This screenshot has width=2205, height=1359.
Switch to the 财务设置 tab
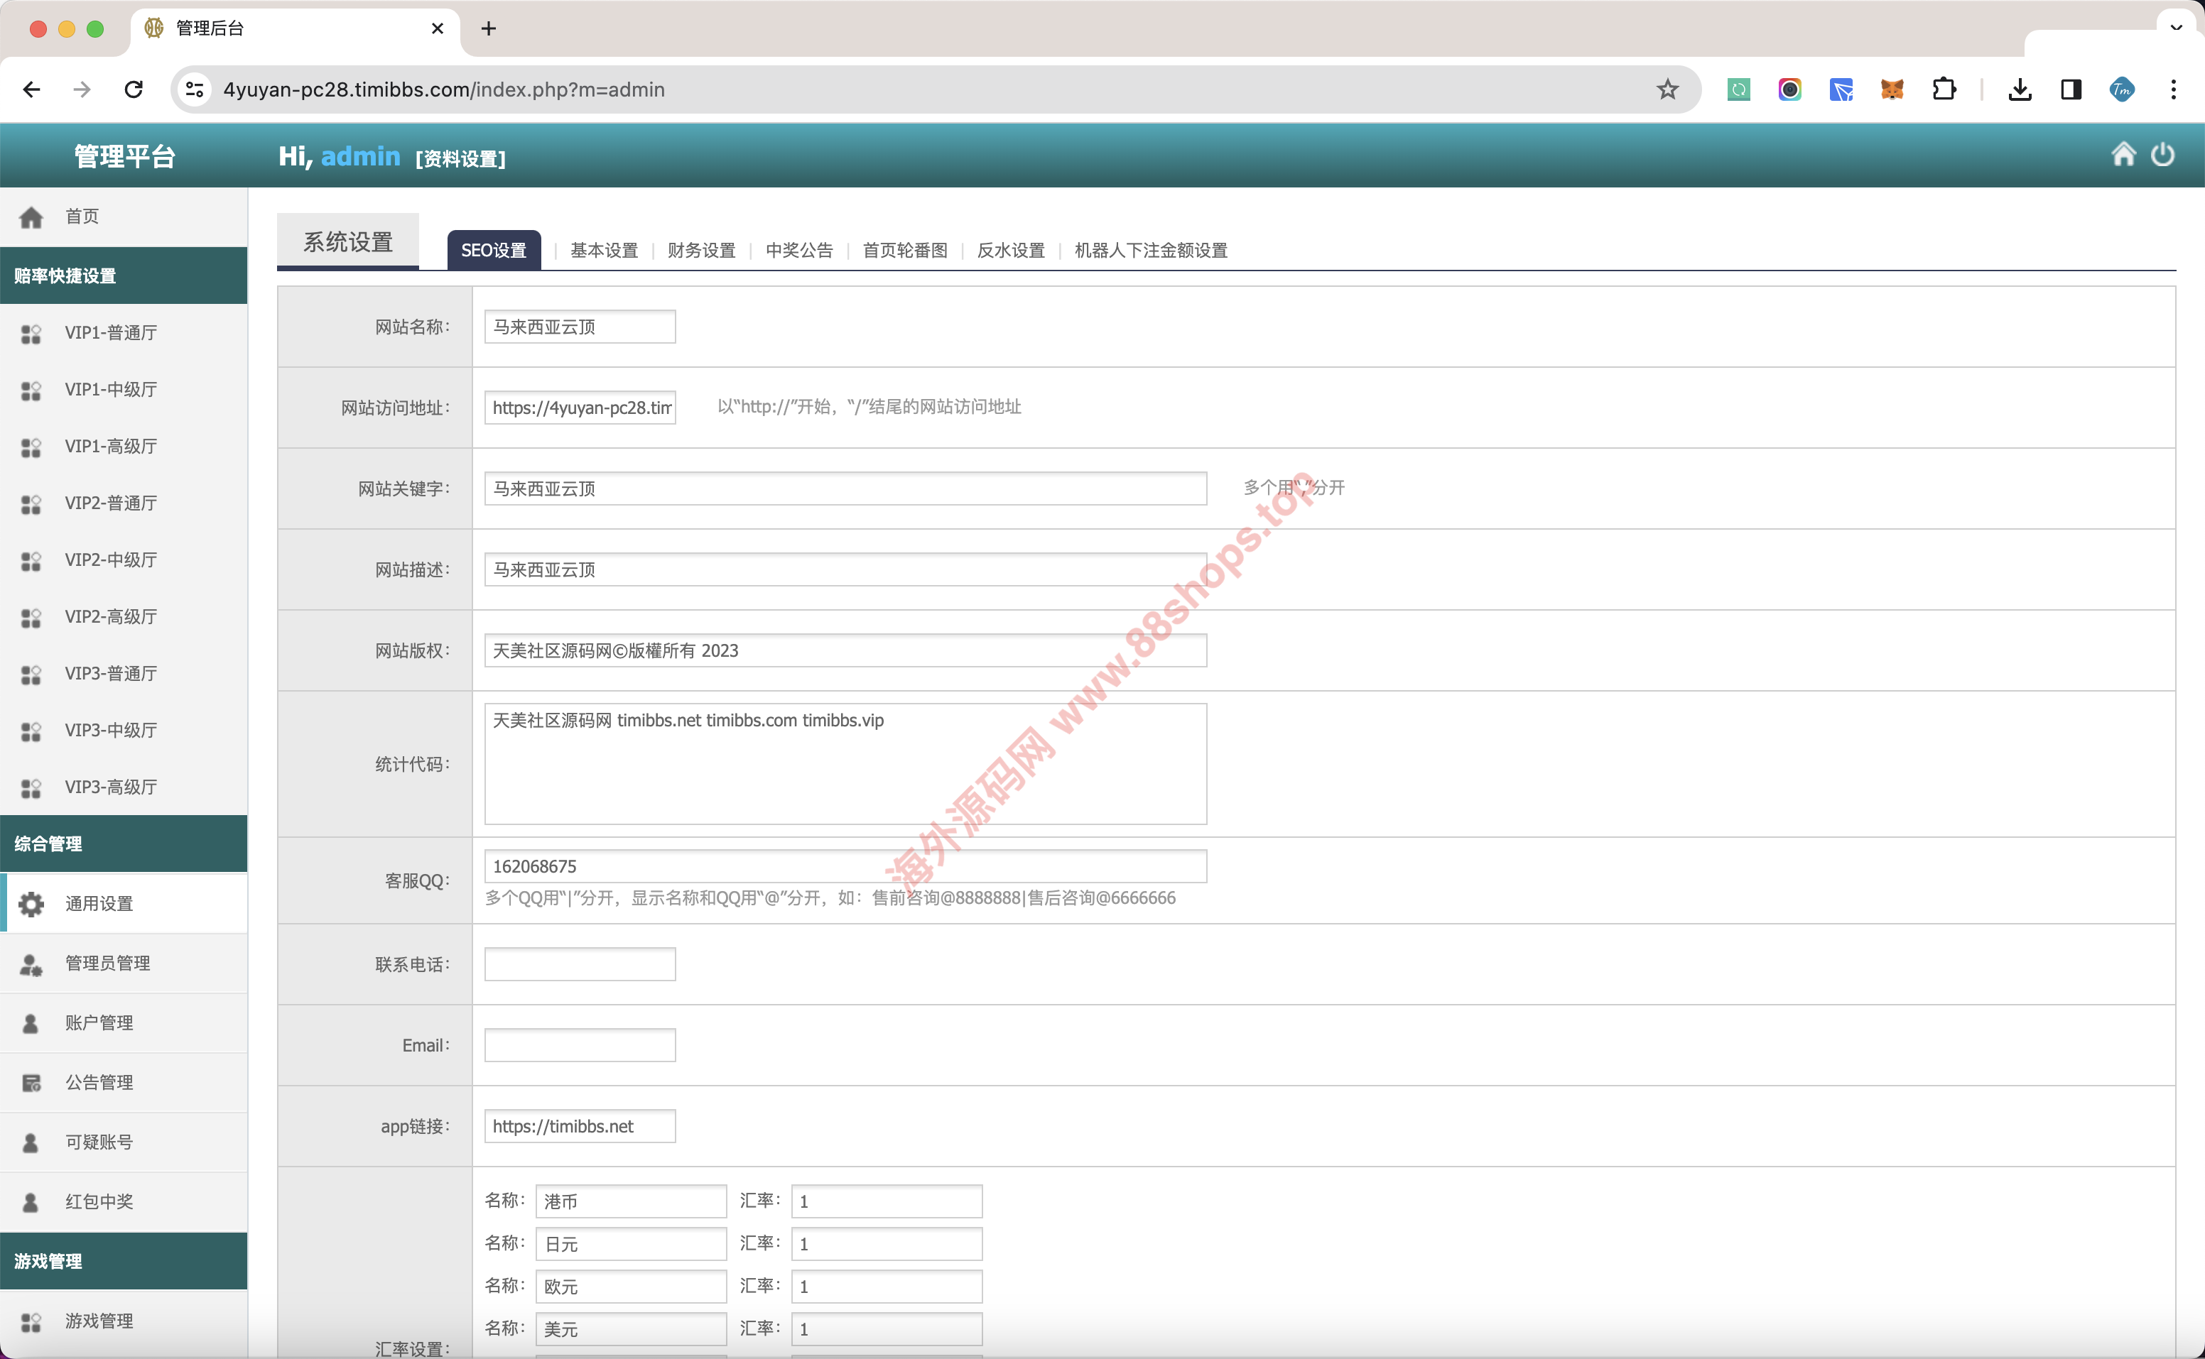(701, 250)
